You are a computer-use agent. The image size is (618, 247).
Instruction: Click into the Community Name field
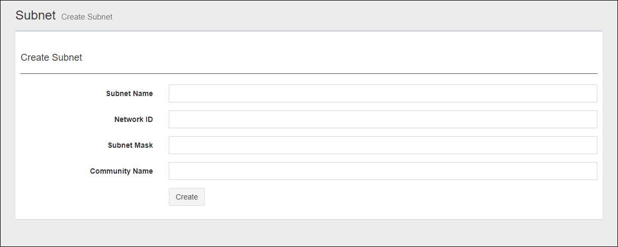[383, 171]
